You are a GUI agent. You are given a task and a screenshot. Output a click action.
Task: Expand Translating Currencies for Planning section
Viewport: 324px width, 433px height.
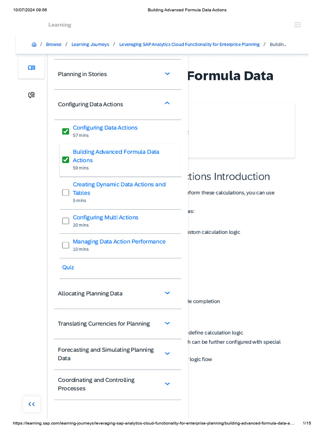[167, 323]
